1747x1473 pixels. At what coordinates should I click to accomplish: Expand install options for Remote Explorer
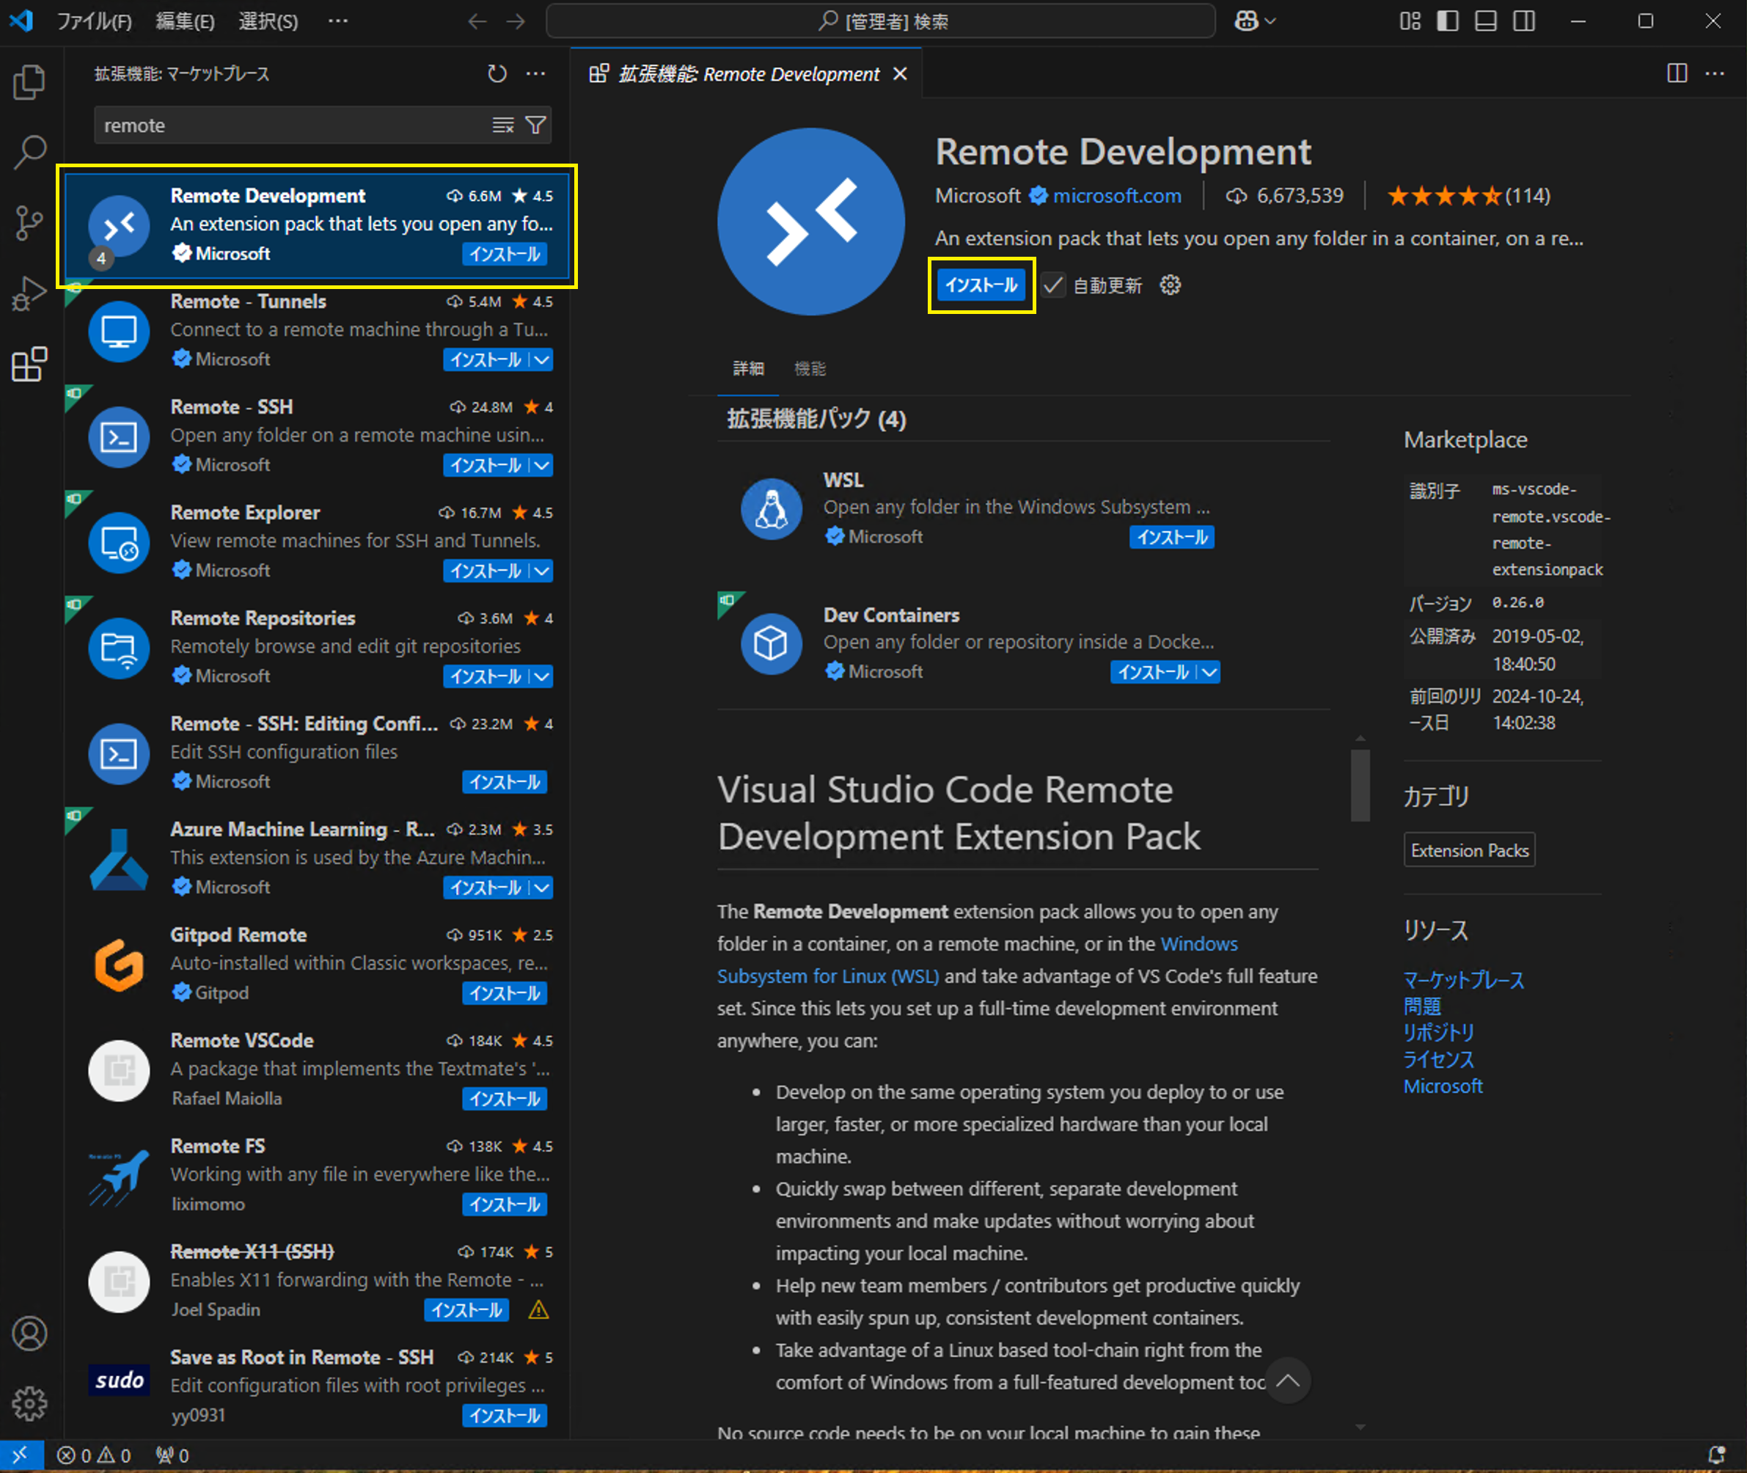[542, 571]
